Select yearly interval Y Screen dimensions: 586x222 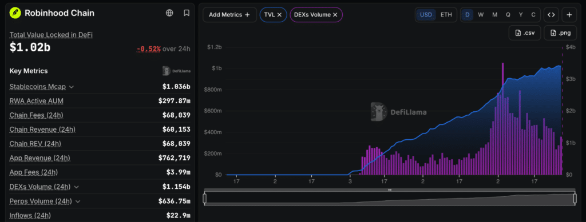click(521, 15)
